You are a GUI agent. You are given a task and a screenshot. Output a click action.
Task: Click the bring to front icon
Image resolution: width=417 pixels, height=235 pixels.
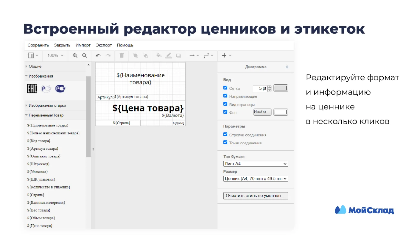tap(136, 55)
